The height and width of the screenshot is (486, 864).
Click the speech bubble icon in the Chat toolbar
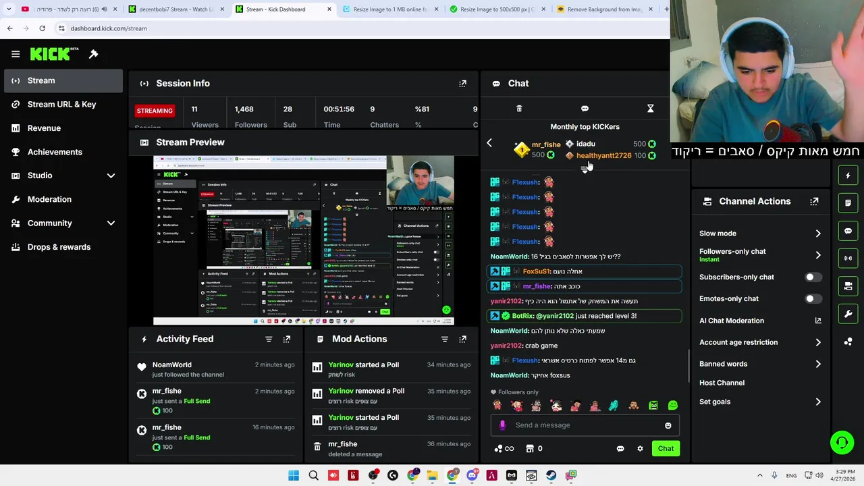pyautogui.click(x=585, y=109)
